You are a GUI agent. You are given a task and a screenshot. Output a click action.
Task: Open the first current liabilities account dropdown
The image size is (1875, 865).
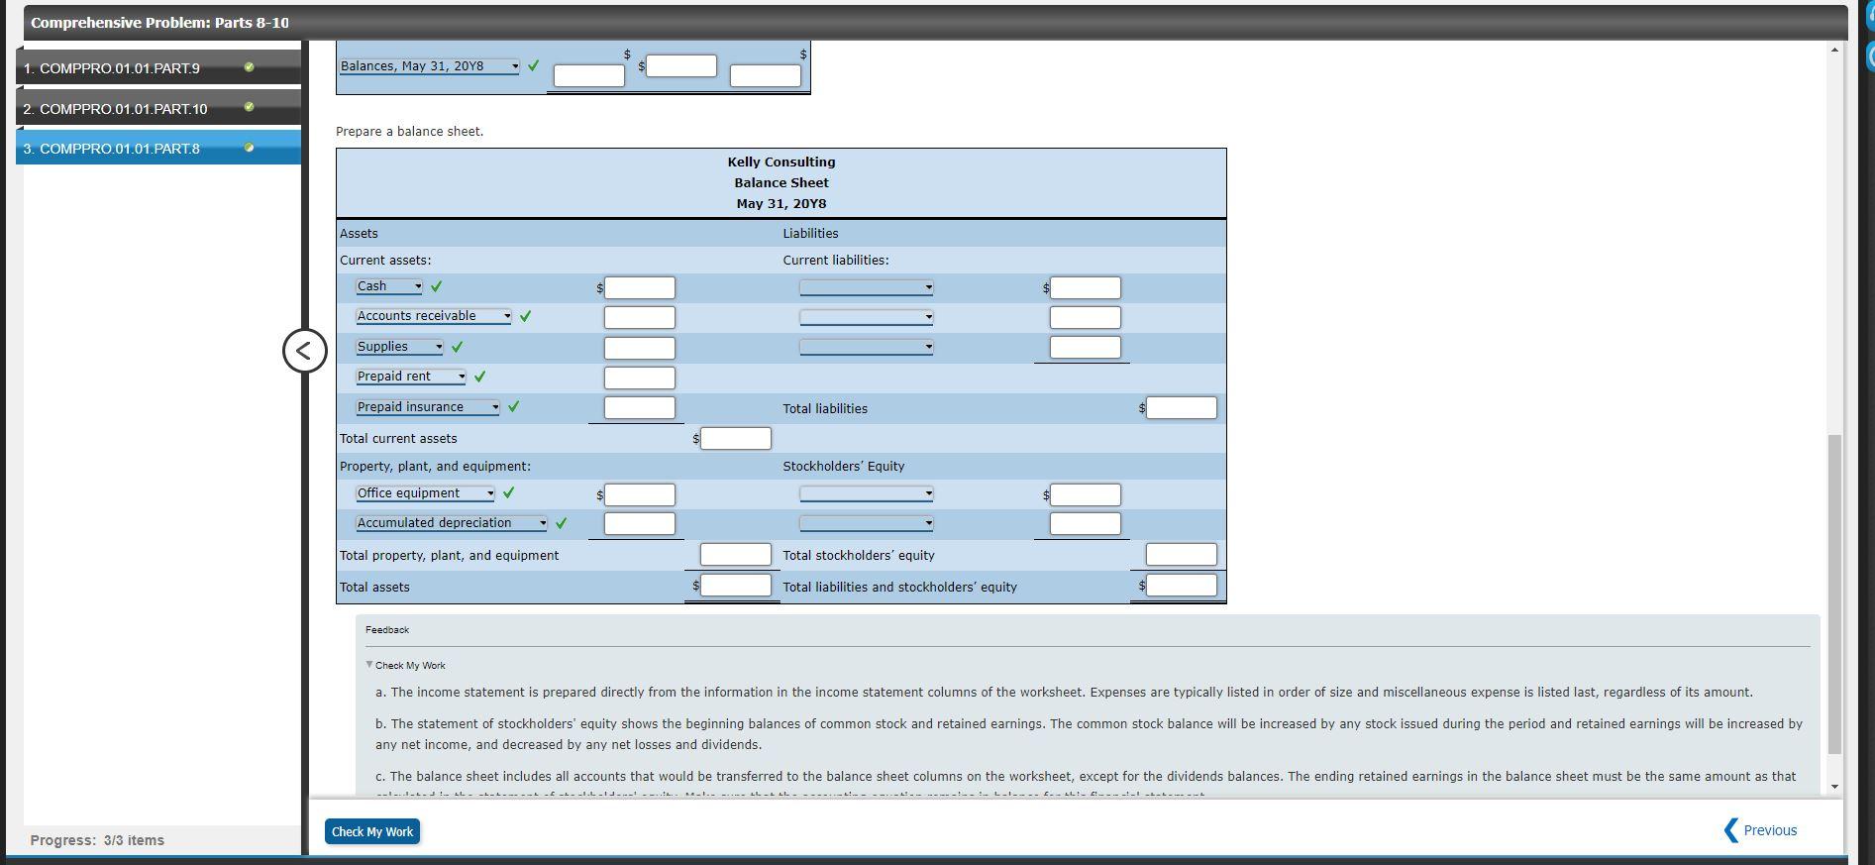tap(867, 287)
